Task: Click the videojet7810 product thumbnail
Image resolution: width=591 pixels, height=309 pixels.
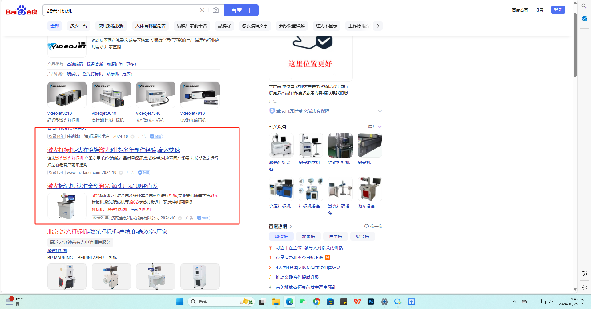Action: click(200, 95)
